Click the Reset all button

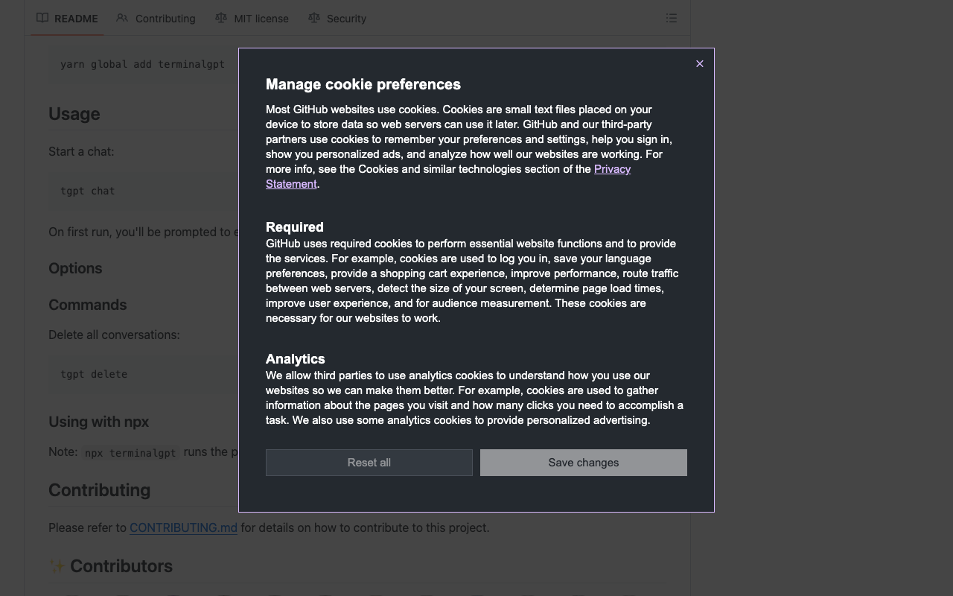pos(369,463)
